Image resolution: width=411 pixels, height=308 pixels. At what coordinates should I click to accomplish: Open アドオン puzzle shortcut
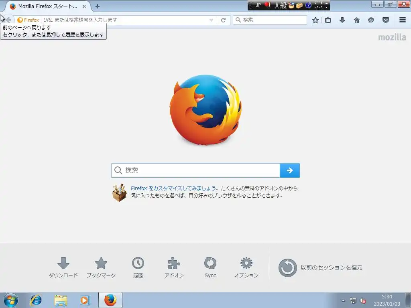(174, 267)
